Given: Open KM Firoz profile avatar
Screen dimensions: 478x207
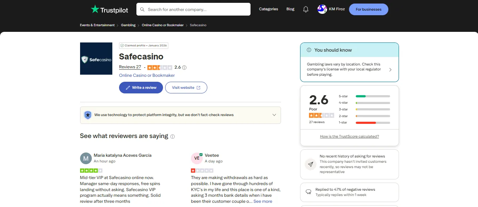Looking at the screenshot, I should coord(322,9).
